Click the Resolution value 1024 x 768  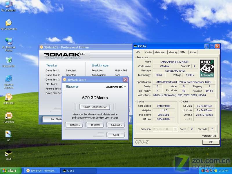pos(121,70)
